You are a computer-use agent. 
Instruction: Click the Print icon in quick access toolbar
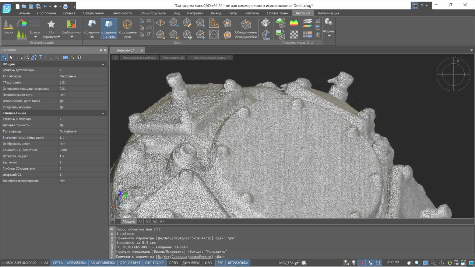(65, 6)
